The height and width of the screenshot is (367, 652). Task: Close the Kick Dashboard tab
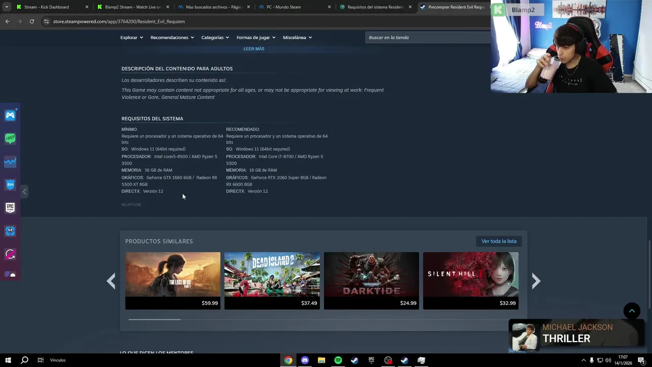pyautogui.click(x=87, y=7)
